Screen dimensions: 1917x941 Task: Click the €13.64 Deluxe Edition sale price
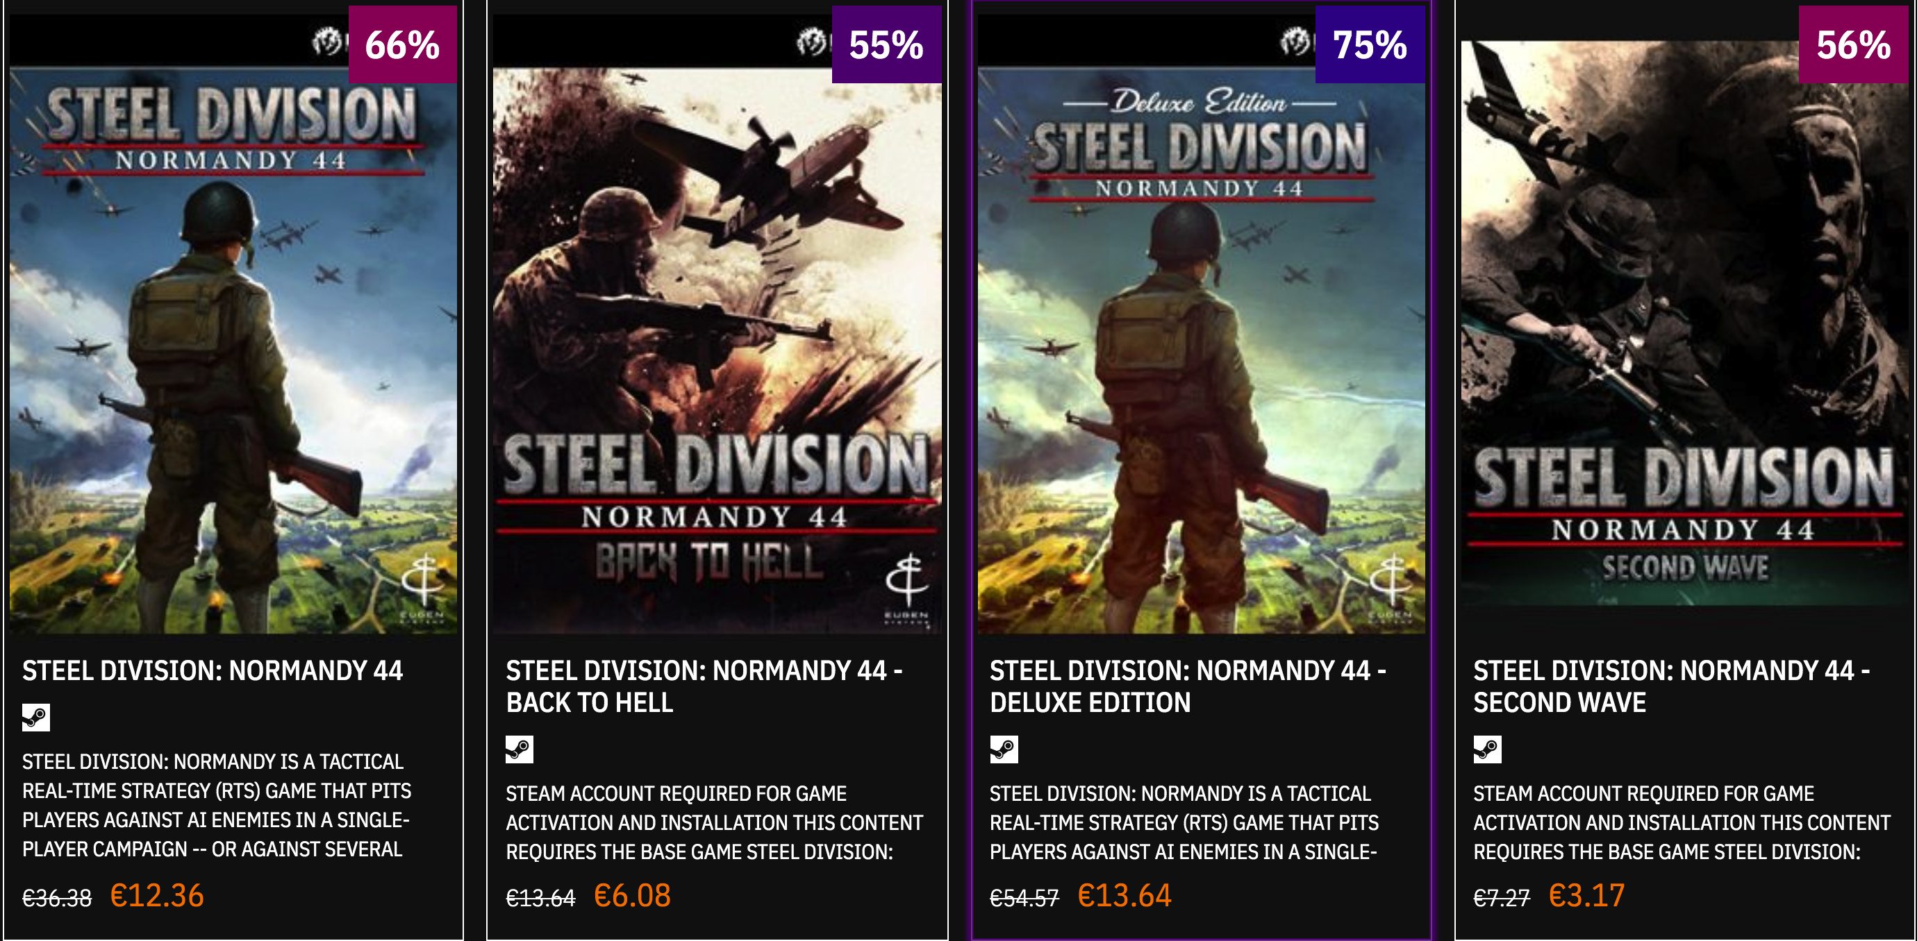pos(1124,896)
